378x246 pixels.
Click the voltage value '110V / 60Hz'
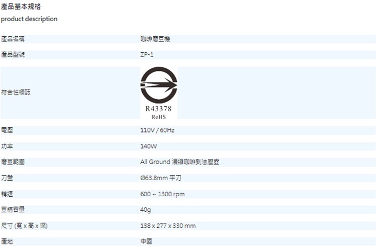(x=157, y=130)
